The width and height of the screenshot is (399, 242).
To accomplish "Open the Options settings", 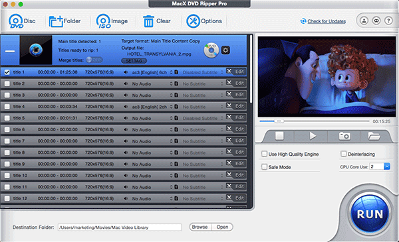I will click(204, 21).
